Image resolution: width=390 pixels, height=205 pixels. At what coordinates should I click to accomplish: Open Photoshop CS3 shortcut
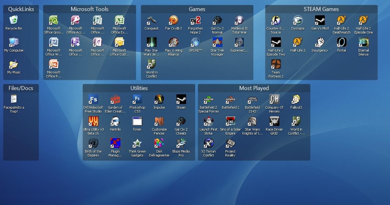pos(137,99)
